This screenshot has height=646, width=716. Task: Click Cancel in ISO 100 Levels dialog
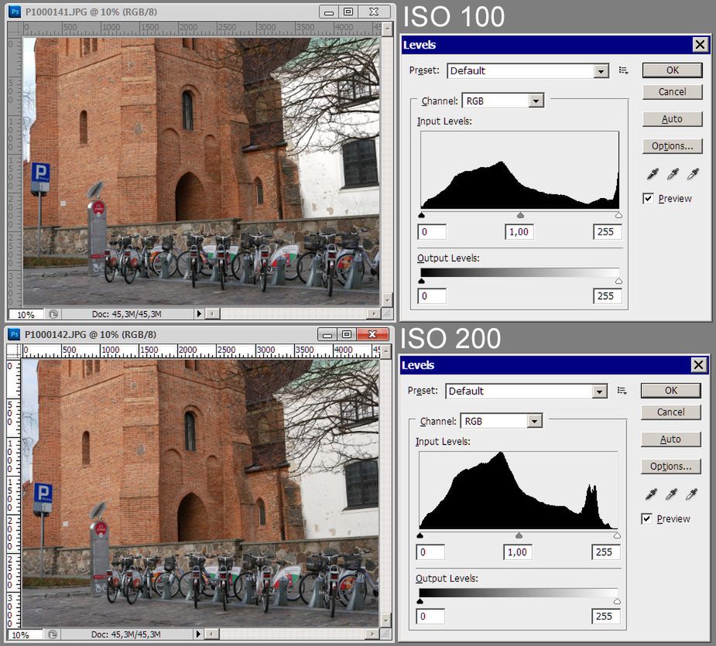(x=672, y=92)
